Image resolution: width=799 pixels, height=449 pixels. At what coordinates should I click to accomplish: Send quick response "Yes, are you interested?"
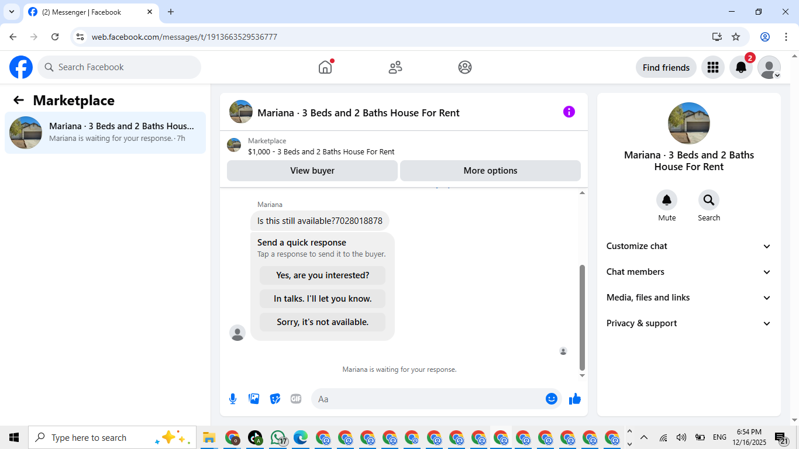pyautogui.click(x=323, y=275)
